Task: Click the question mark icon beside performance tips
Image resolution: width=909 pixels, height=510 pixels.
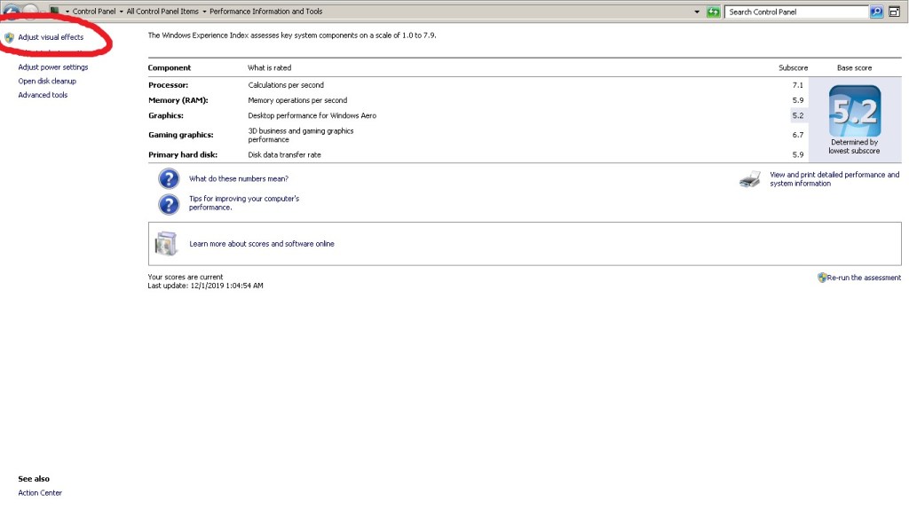Action: (x=169, y=204)
